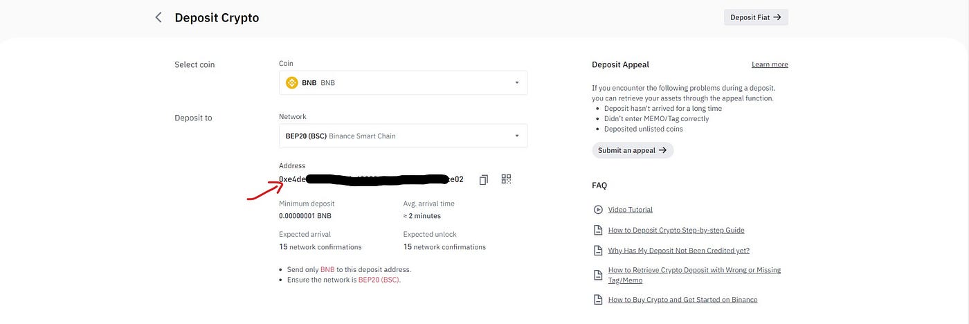Click the FAQ heading
Viewport: 969px width, 324px height.
pyautogui.click(x=599, y=186)
